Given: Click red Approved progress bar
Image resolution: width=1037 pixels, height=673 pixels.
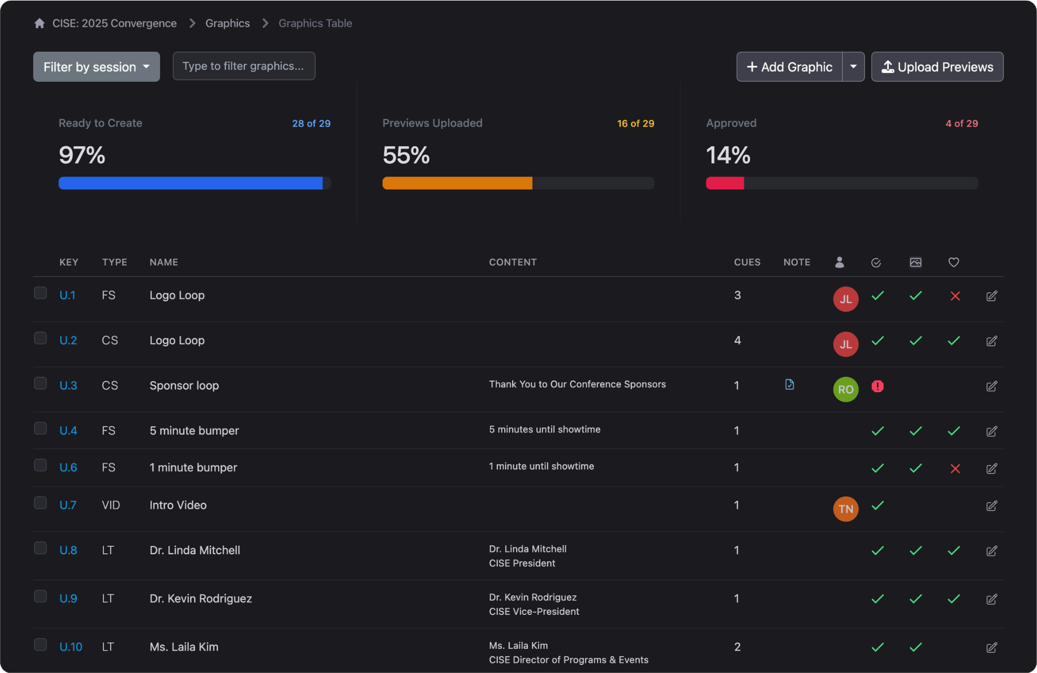Looking at the screenshot, I should (x=842, y=183).
